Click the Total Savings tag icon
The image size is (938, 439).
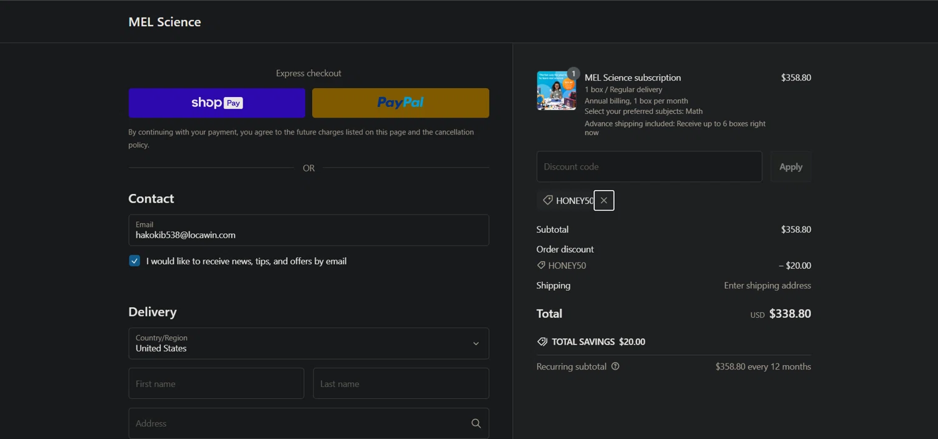tap(542, 342)
